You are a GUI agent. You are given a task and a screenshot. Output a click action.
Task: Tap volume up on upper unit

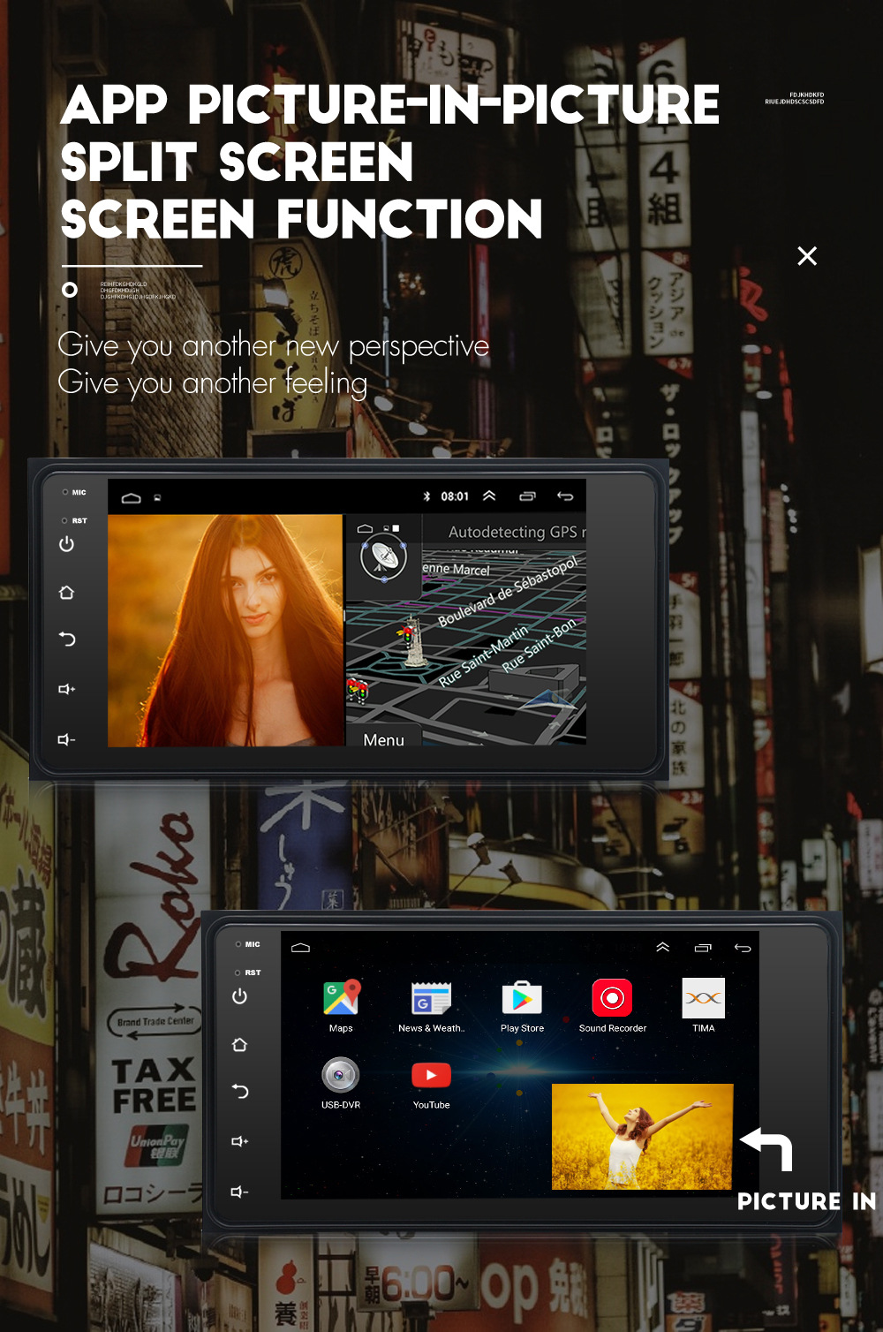click(x=67, y=689)
